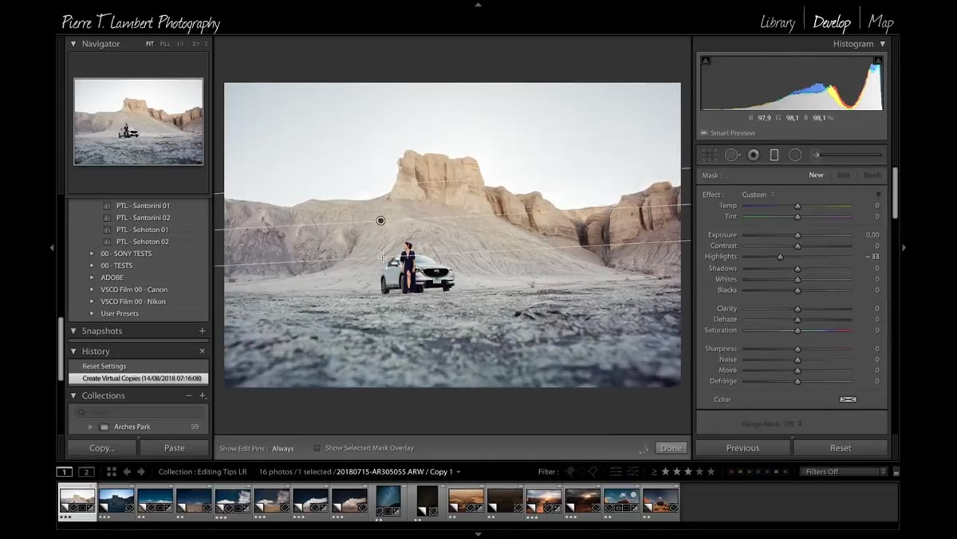Click the Reset button
Screen dimensions: 957x539
[x=841, y=448]
